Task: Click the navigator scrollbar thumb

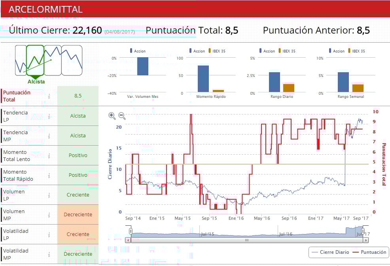Action: tap(247, 240)
